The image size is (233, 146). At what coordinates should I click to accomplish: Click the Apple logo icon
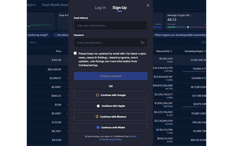coord(98,106)
